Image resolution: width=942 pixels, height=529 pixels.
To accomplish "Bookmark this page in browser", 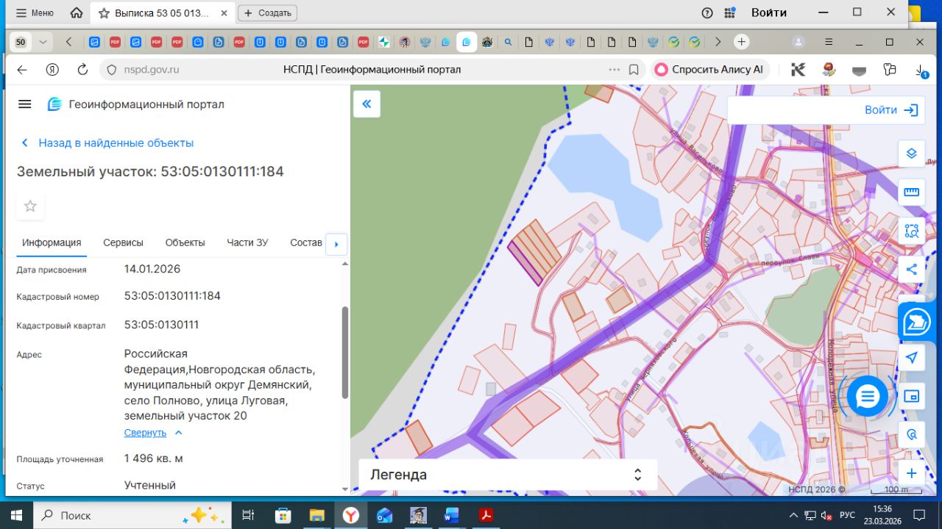I will click(x=634, y=70).
